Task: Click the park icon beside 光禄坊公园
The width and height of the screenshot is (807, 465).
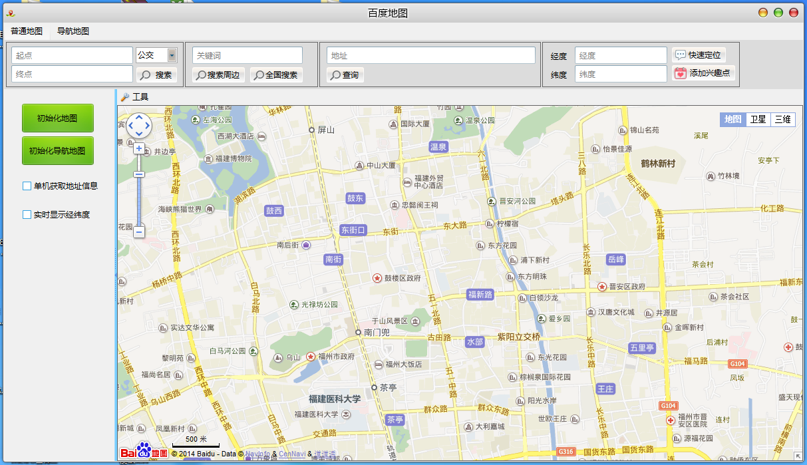Action: (294, 305)
